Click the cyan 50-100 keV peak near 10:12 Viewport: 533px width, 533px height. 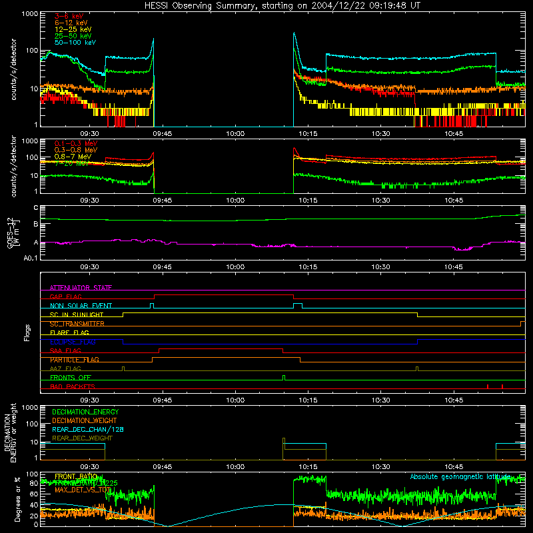(294, 34)
